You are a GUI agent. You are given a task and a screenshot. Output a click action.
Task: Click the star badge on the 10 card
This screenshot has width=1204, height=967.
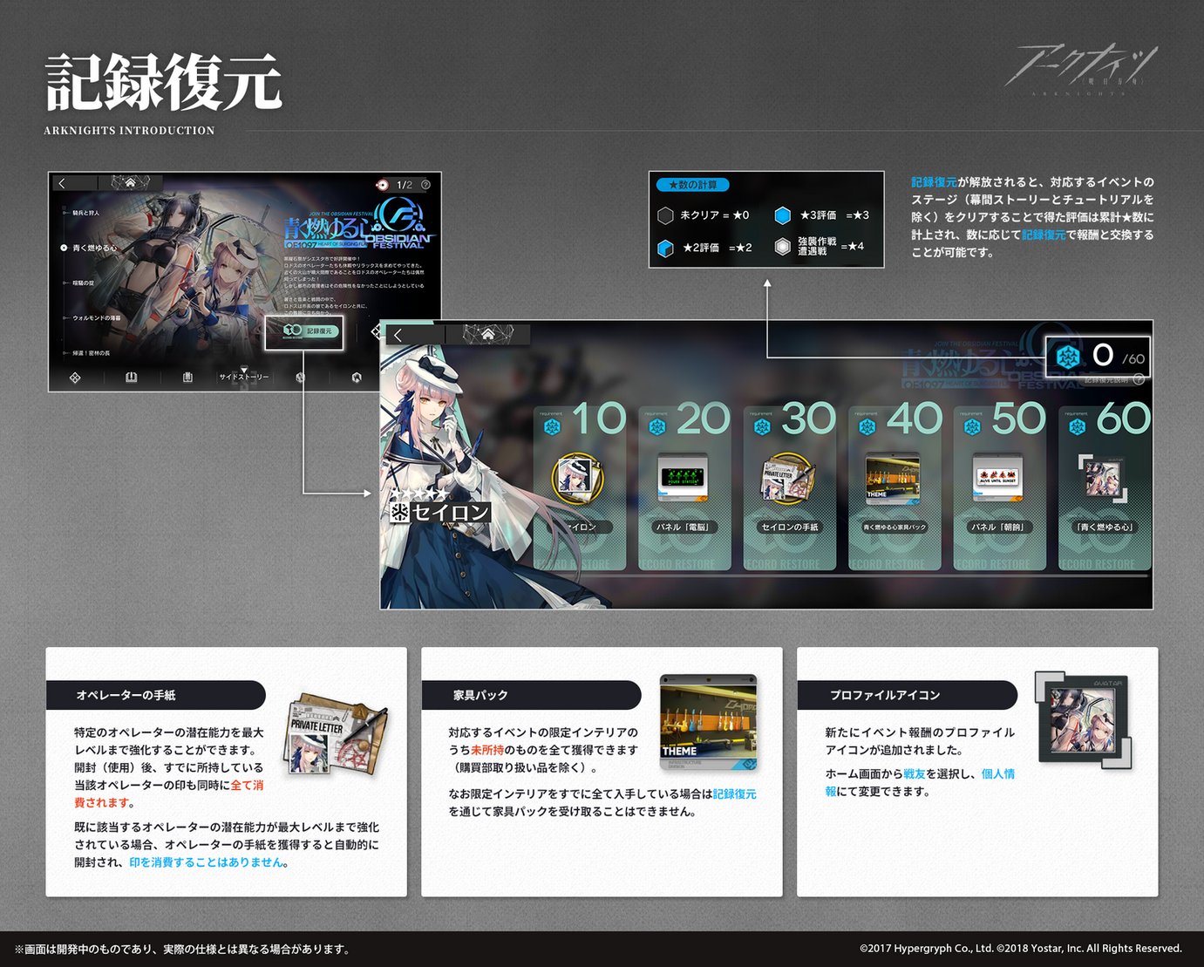[551, 426]
